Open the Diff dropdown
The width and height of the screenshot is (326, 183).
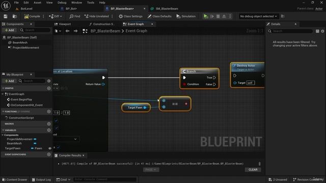tap(56, 16)
